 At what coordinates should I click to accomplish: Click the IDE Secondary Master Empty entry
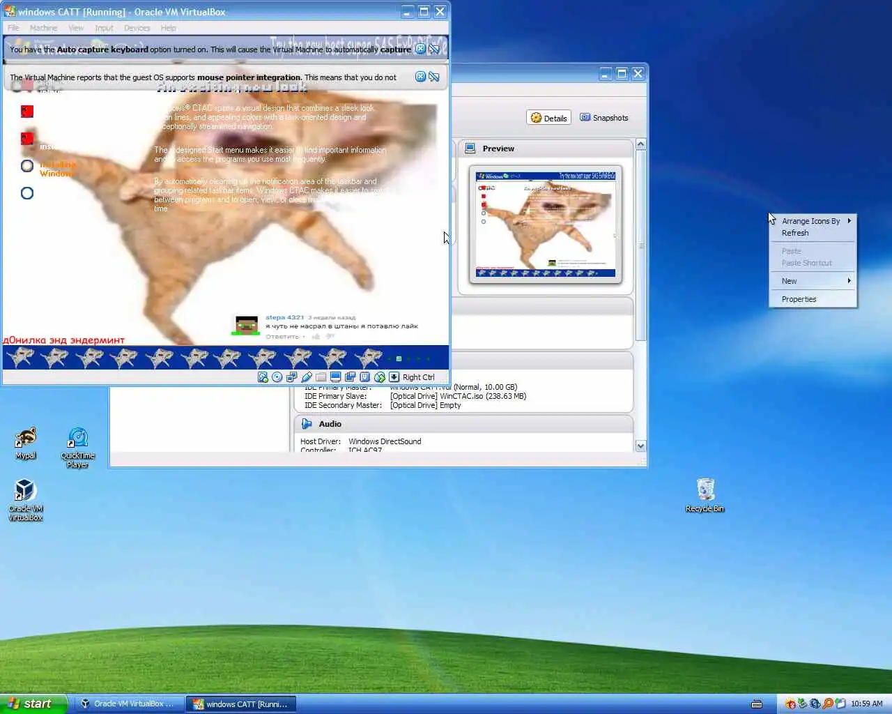tap(383, 405)
